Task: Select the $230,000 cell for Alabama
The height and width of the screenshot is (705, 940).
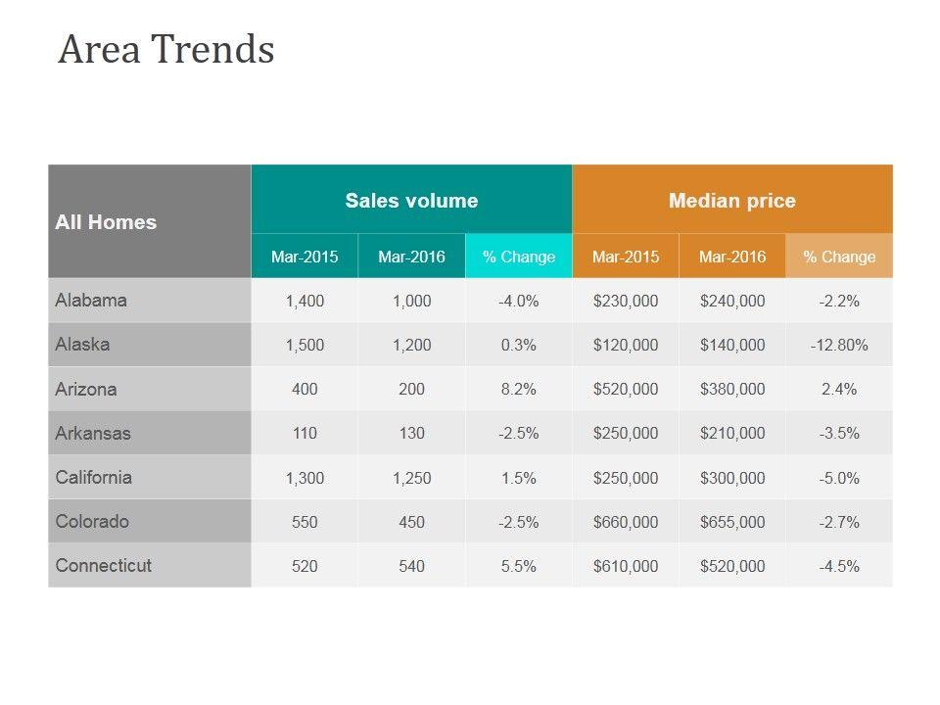Action: click(x=626, y=301)
